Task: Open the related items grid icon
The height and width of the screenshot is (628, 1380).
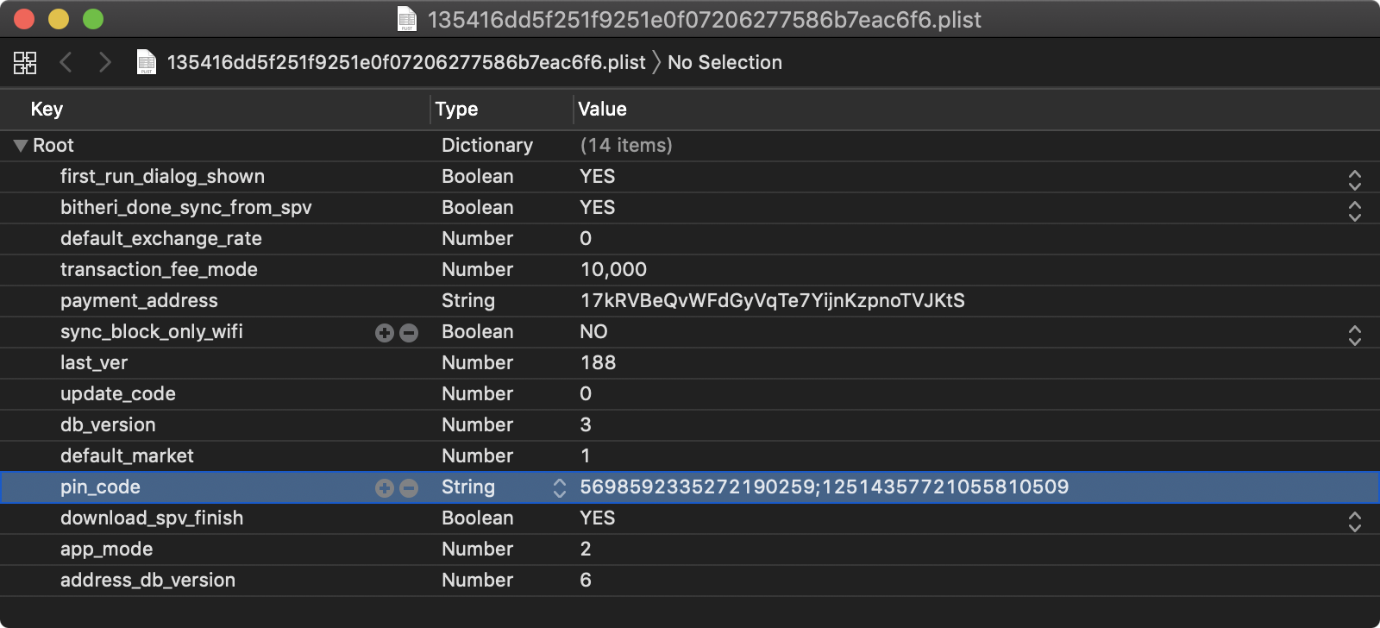Action: [x=25, y=62]
